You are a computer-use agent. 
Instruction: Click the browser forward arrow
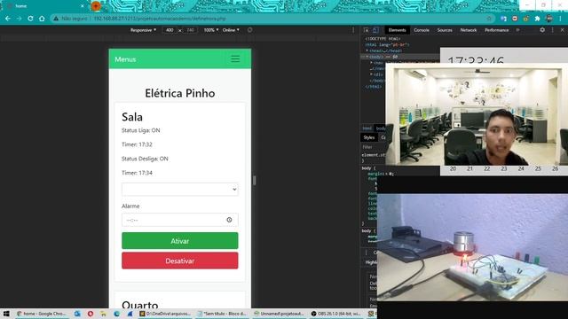point(19,19)
